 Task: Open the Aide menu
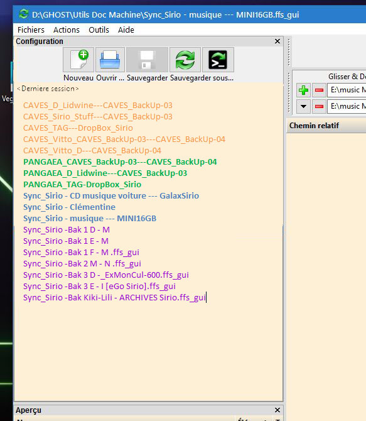(126, 30)
